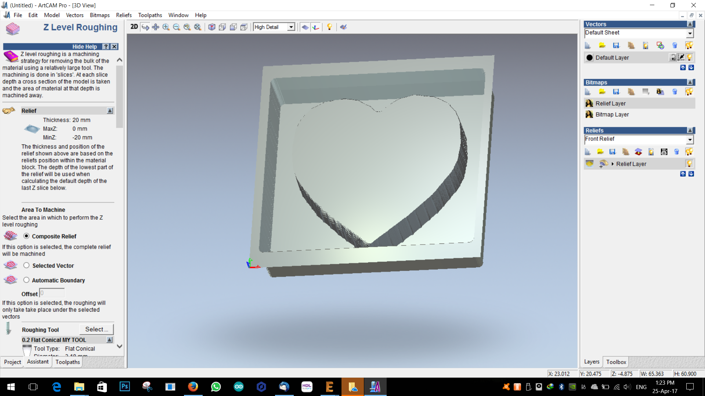Image resolution: width=705 pixels, height=396 pixels.
Task: Click the zoom to fit icon
Action: (x=198, y=27)
